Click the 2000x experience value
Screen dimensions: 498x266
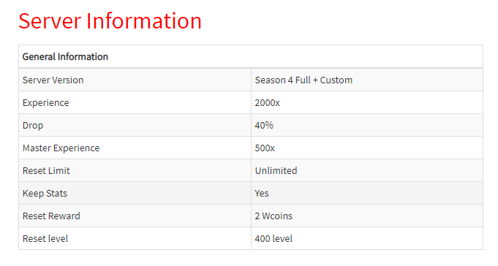267,103
